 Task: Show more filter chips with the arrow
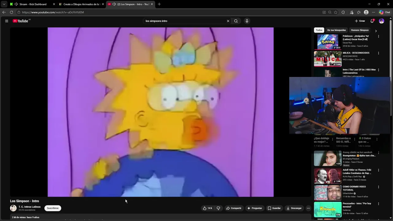point(376,31)
